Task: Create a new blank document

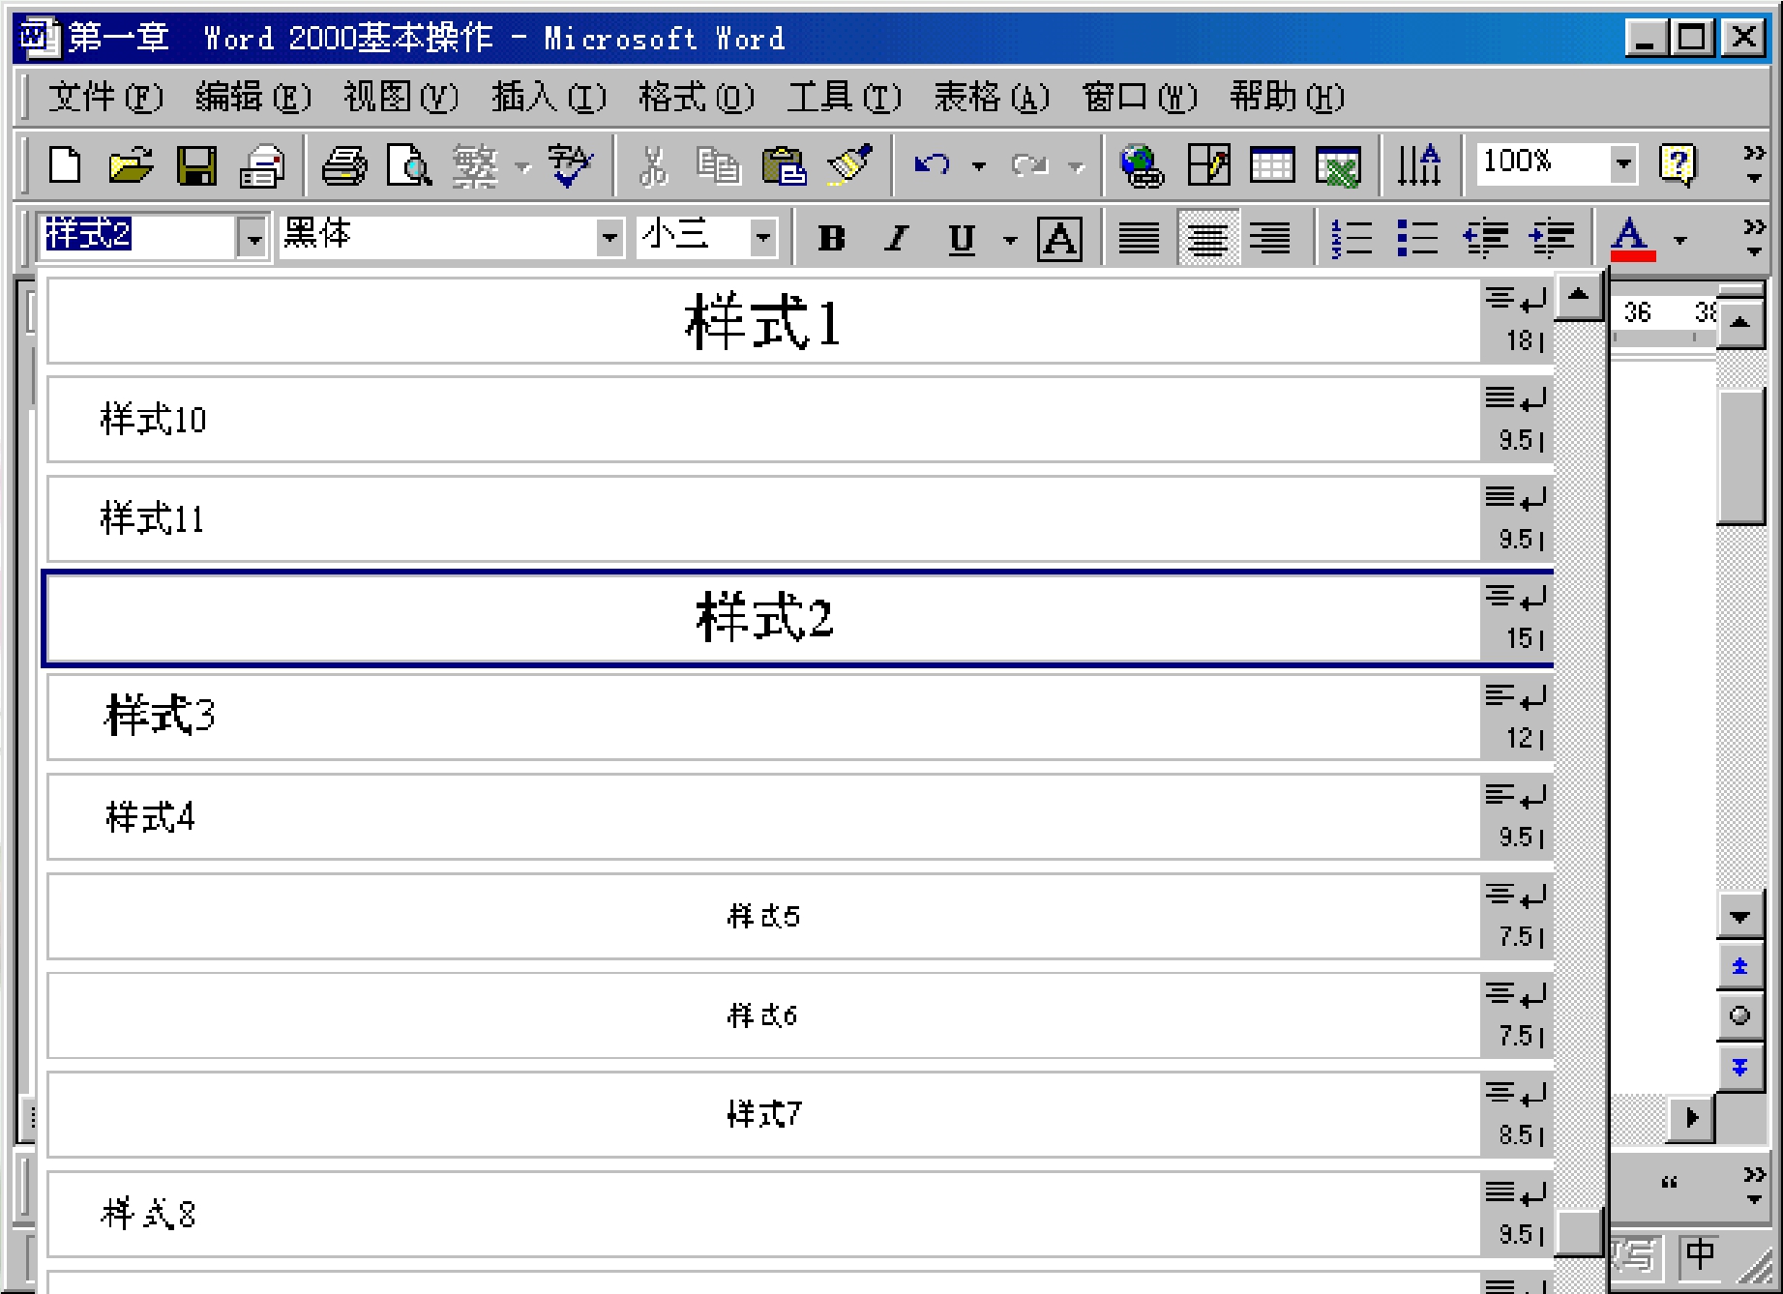Action: (65, 165)
